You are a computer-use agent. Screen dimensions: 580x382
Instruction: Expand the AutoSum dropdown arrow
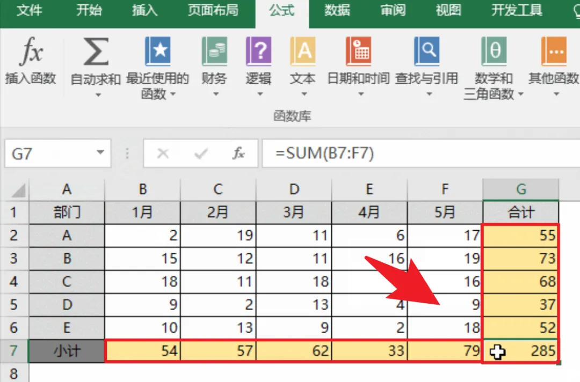pos(98,95)
